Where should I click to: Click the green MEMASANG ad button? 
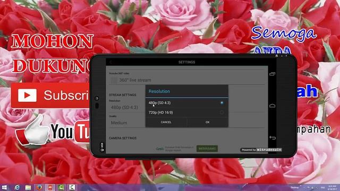point(207,149)
